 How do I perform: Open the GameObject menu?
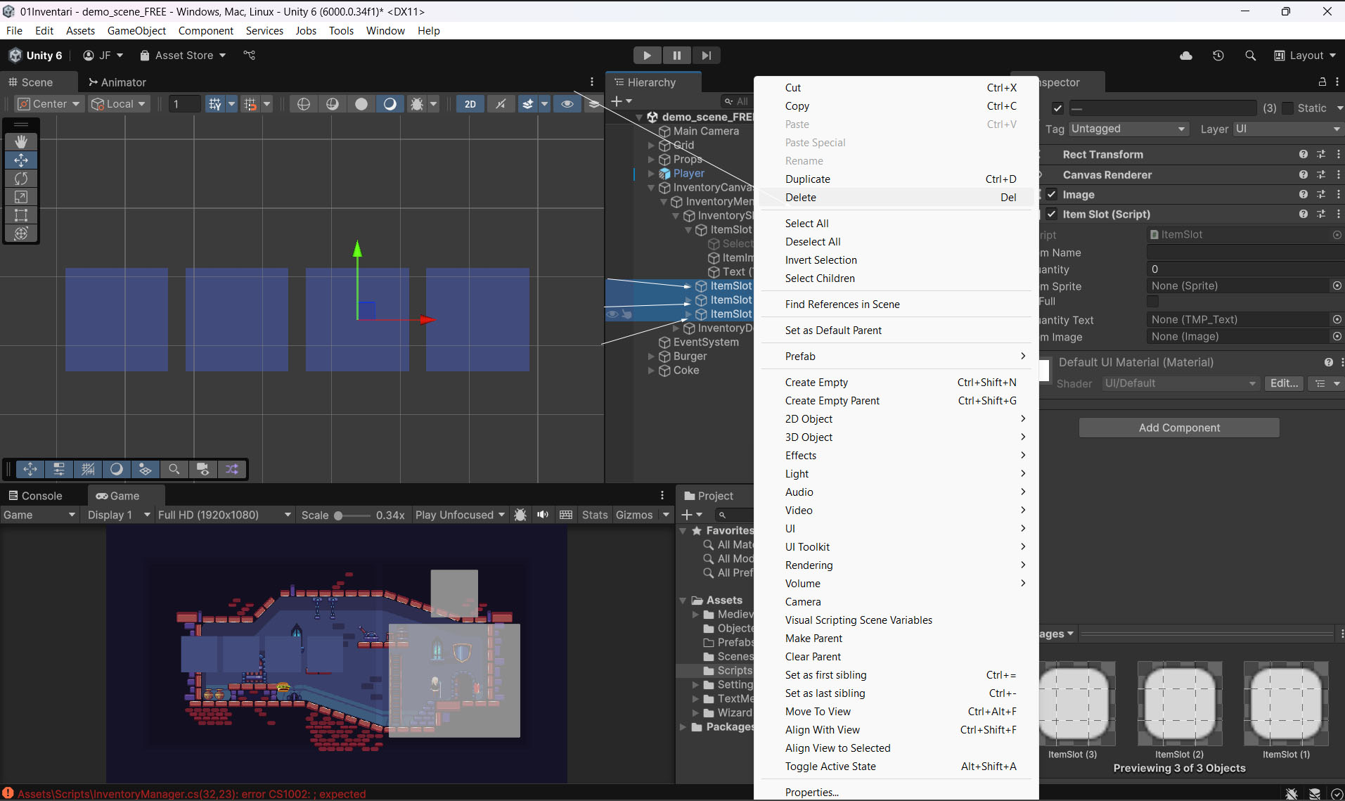click(136, 31)
